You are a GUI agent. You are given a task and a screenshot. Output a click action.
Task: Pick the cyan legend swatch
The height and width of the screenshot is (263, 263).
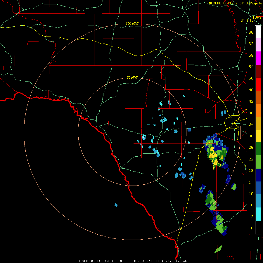[x=258, y=214]
